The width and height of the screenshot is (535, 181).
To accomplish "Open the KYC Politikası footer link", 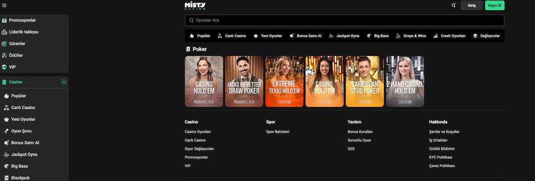I will [x=440, y=157].
